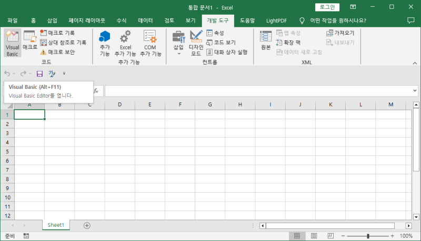The image size is (421, 241).
Task: Open 매크로 보안 settings
Action: coord(57,52)
